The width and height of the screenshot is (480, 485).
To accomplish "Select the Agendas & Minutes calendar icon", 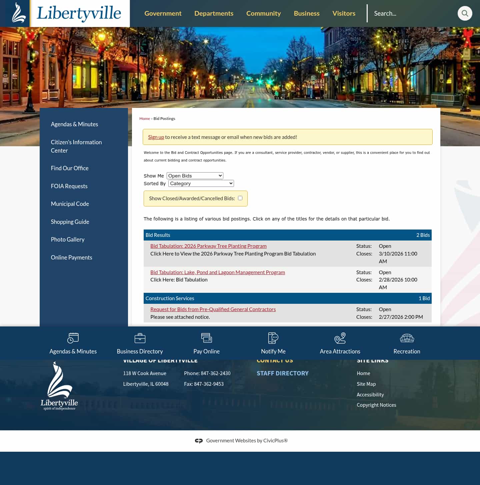I will coord(73,338).
